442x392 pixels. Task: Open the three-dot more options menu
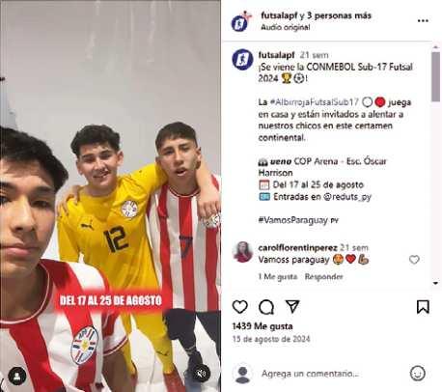tap(423, 20)
